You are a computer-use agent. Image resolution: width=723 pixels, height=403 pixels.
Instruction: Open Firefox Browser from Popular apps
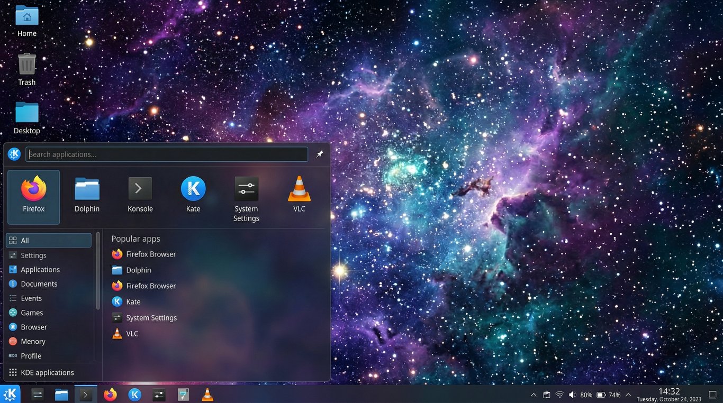(150, 254)
